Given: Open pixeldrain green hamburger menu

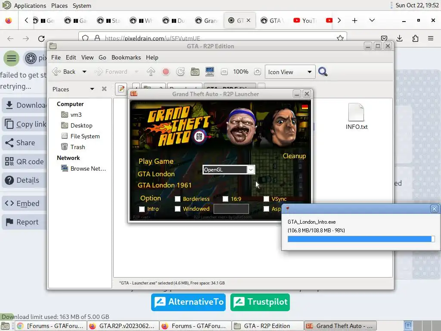Looking at the screenshot, I should [12, 58].
